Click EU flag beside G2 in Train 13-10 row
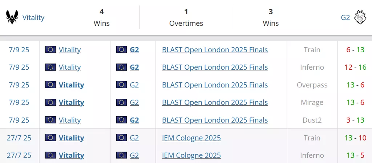The image size is (372, 163). pyautogui.click(x=122, y=138)
